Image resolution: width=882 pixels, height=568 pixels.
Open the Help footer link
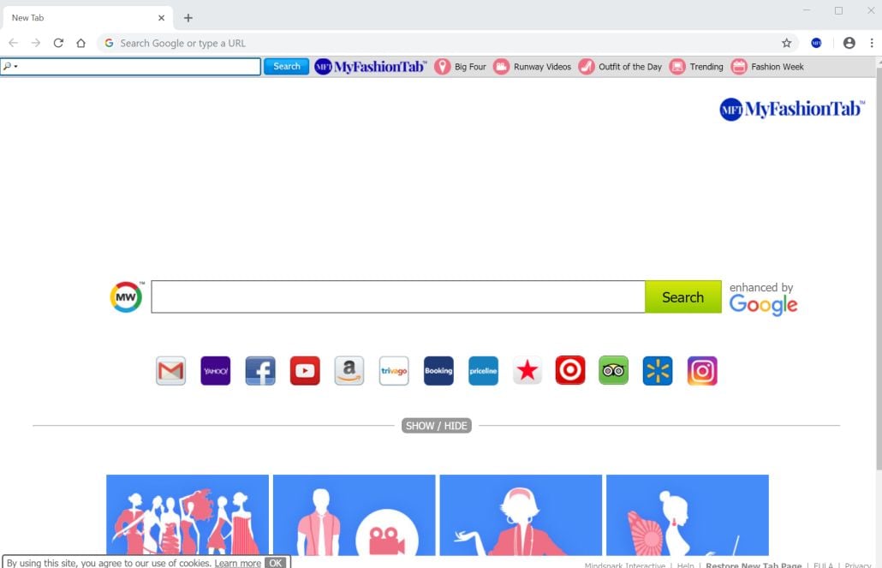tap(685, 565)
